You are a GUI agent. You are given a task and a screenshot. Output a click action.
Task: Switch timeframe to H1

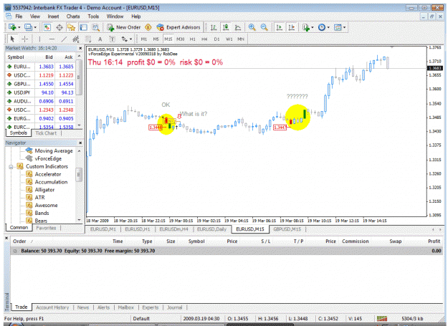click(193, 39)
